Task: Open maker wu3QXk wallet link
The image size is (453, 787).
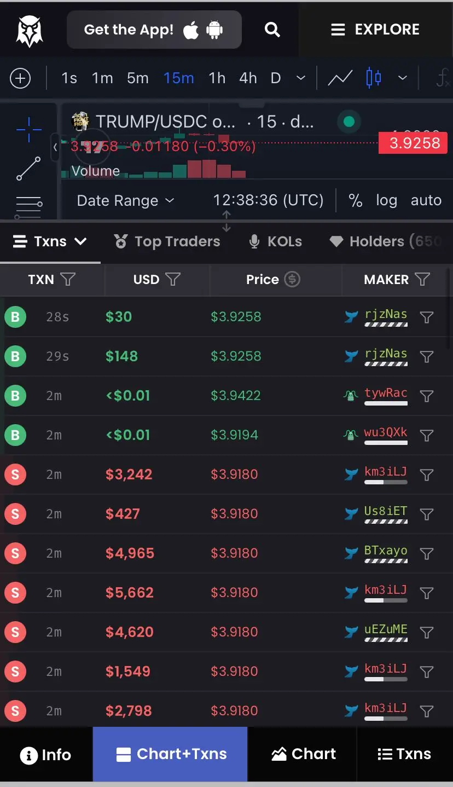Action: 386,432
